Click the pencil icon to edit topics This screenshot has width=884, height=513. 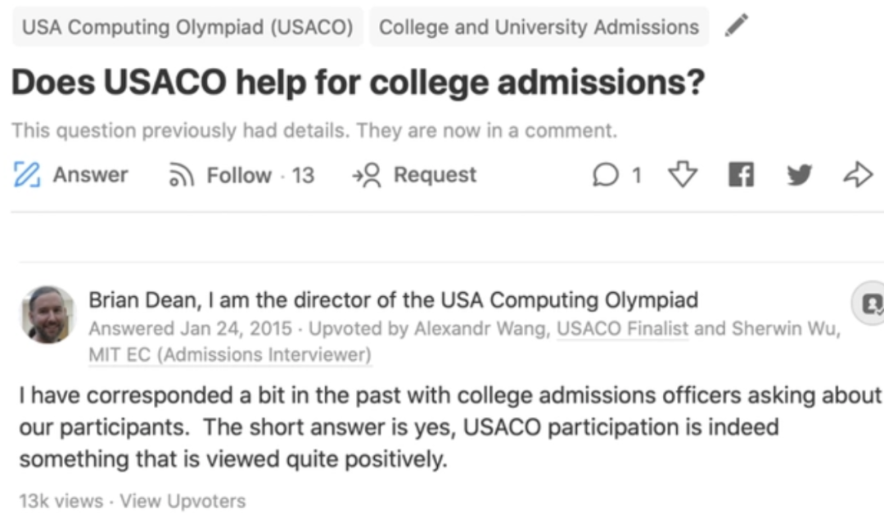[x=737, y=25]
